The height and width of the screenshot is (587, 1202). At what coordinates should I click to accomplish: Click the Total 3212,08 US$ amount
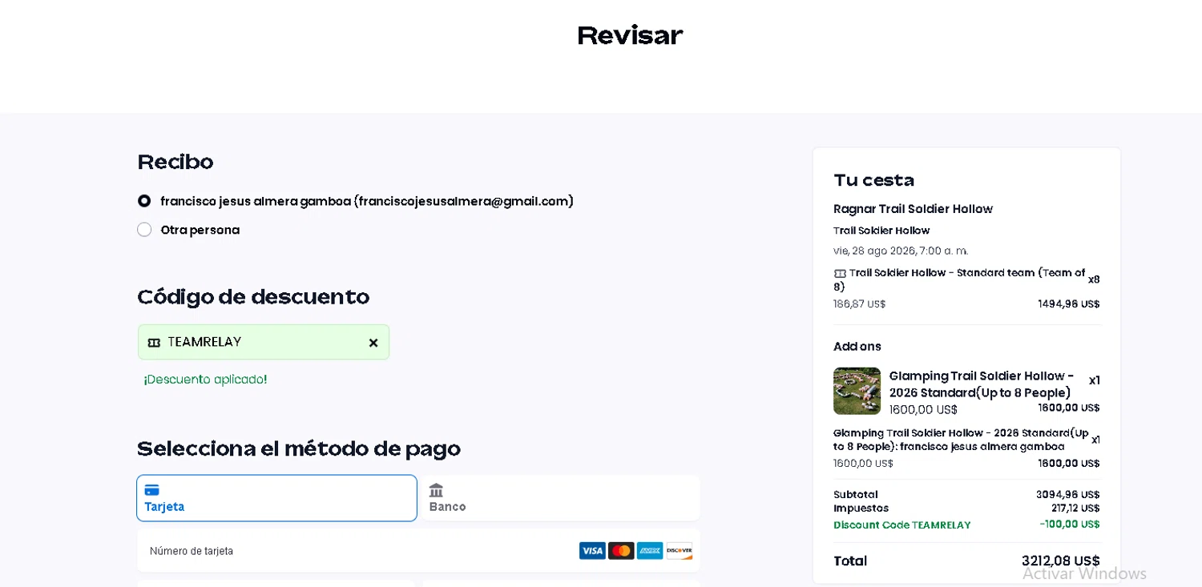click(x=1061, y=561)
